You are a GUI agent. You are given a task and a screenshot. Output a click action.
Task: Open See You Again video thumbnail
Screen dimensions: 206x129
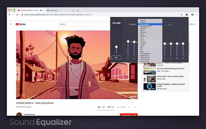[x=149, y=71]
